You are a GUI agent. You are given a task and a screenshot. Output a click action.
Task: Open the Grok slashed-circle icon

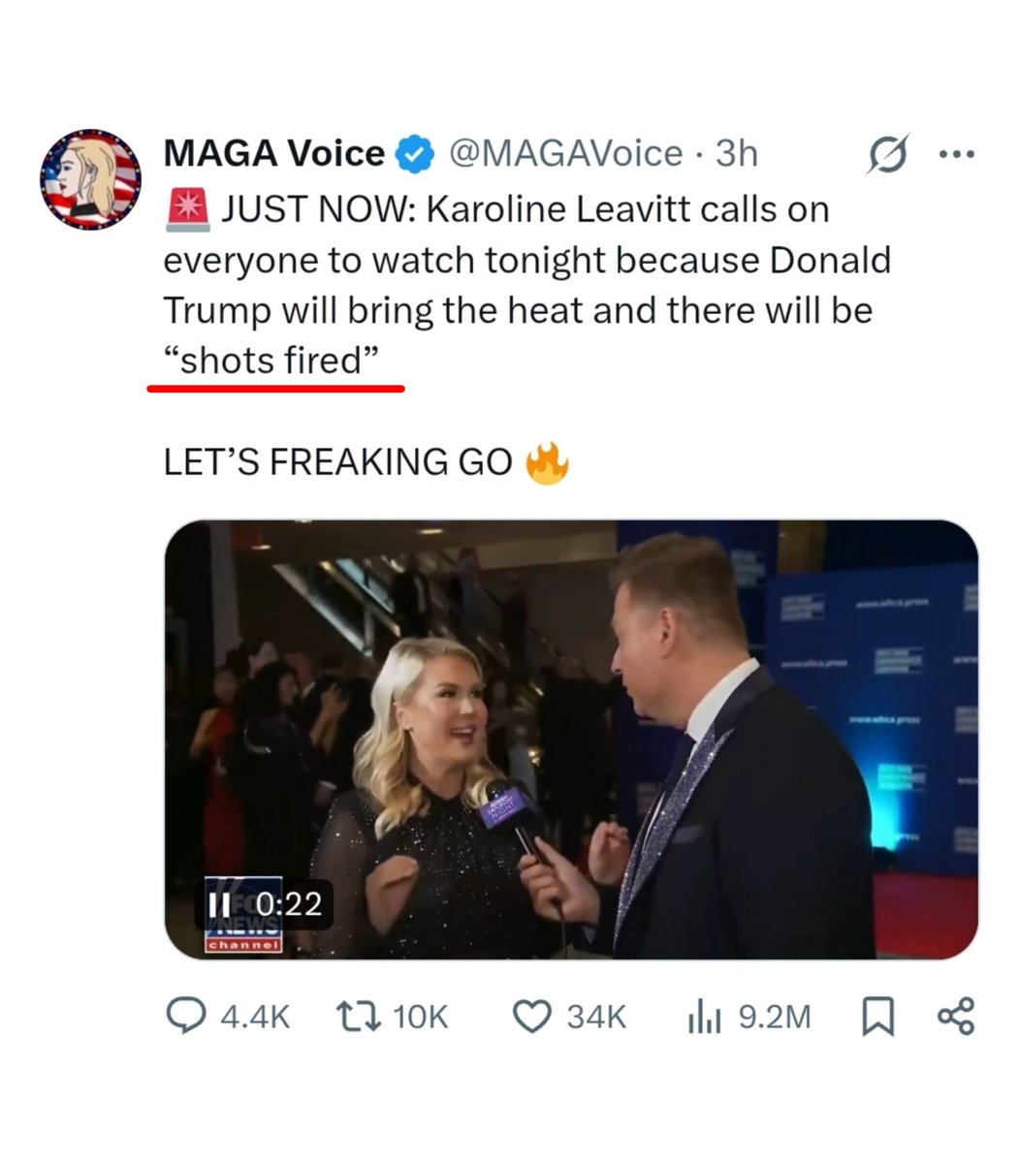888,155
